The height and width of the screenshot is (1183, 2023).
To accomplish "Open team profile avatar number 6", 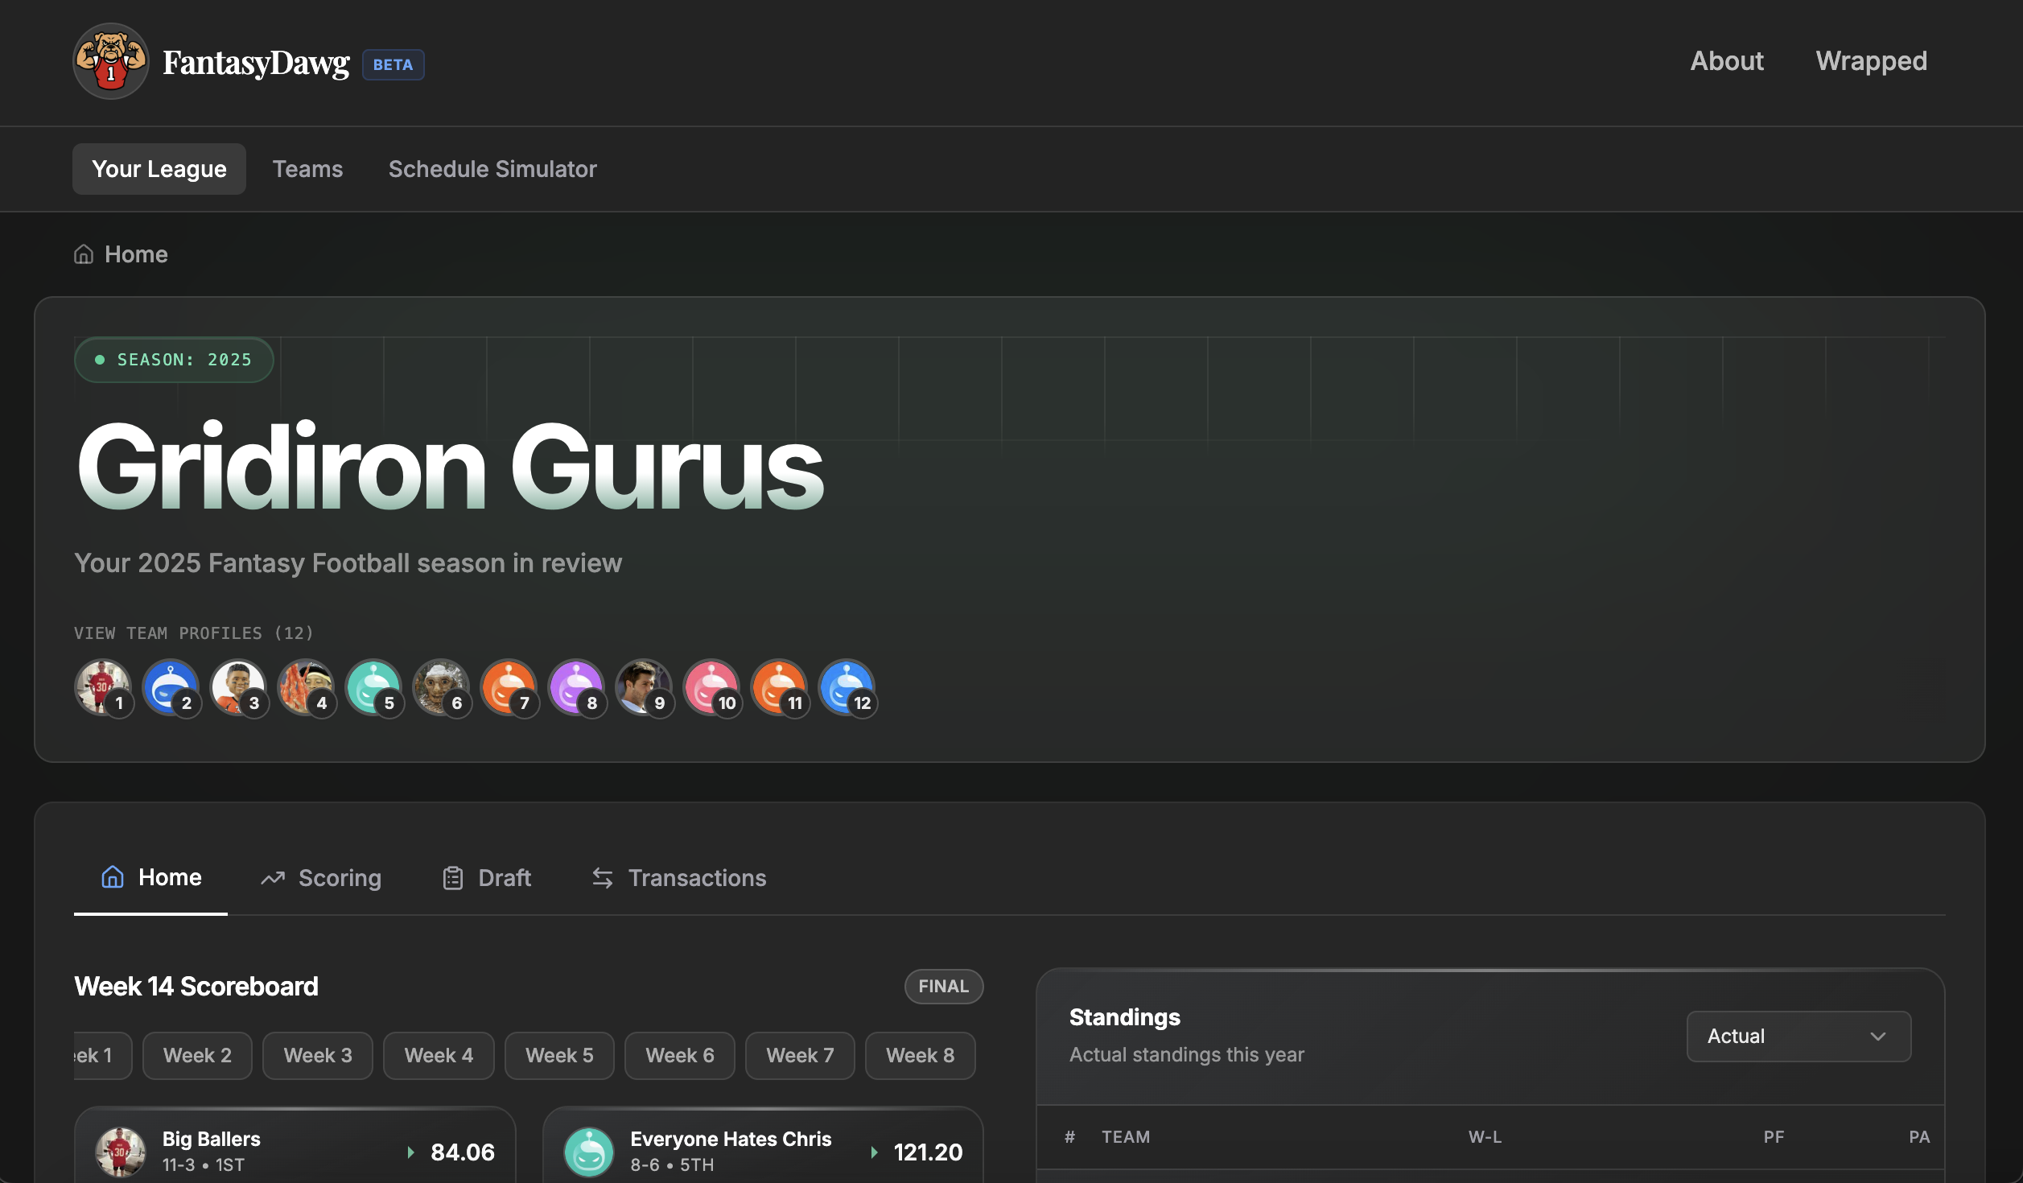I will click(441, 687).
